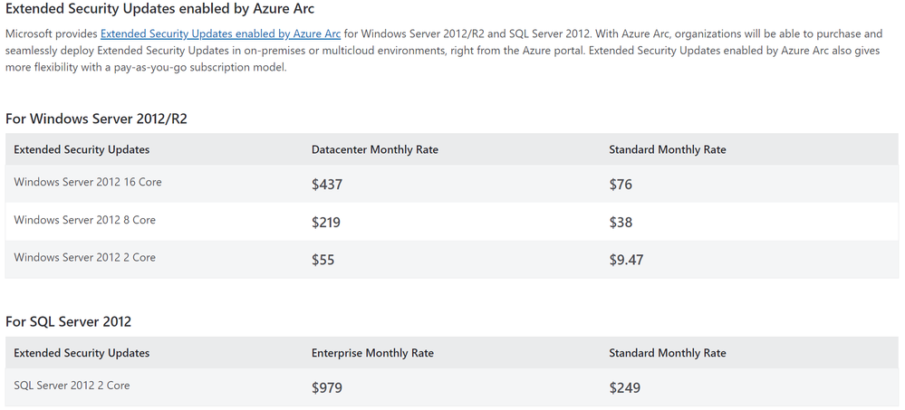Click the $76 Standard rate value

coord(621,185)
